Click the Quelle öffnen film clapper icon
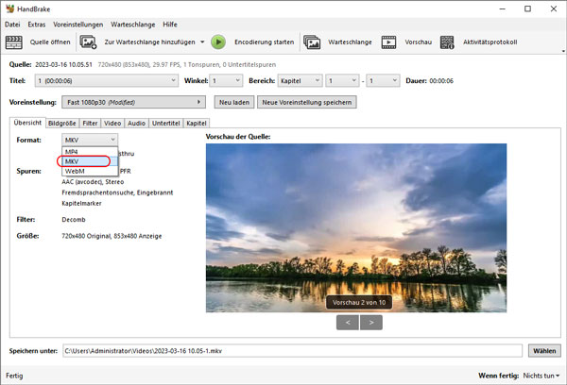The width and height of the screenshot is (567, 385). pyautogui.click(x=14, y=42)
